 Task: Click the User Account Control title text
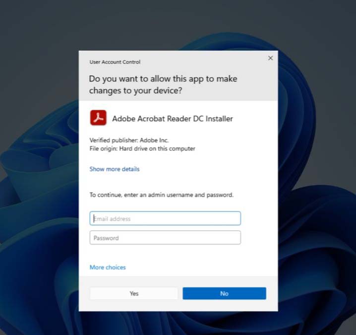point(115,62)
